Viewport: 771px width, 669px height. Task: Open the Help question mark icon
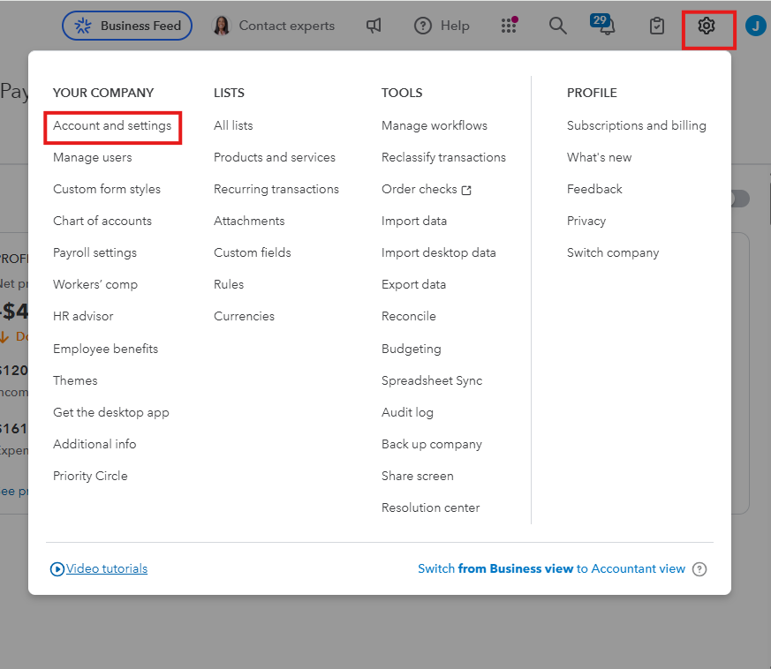[422, 26]
